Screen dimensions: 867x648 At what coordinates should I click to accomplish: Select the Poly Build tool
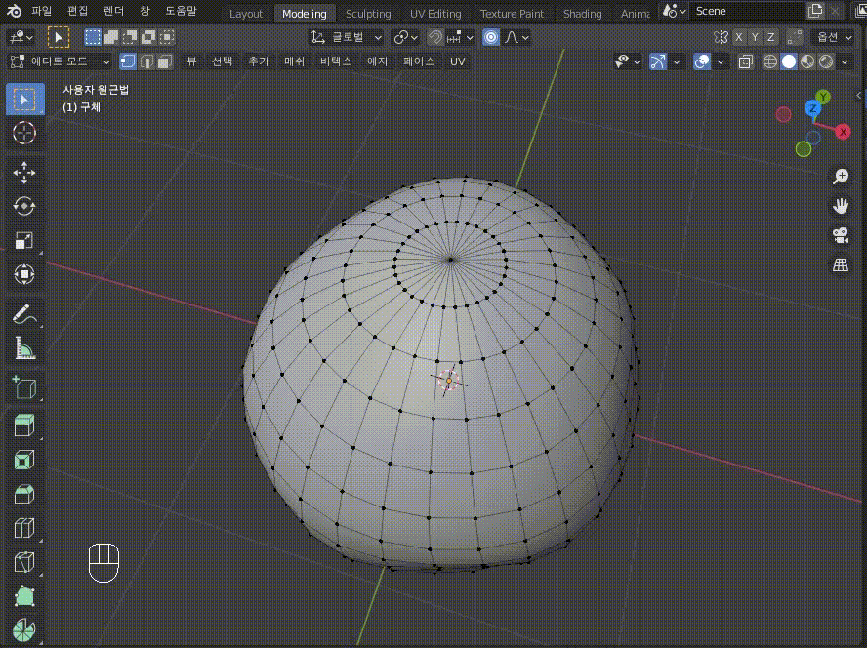click(24, 596)
